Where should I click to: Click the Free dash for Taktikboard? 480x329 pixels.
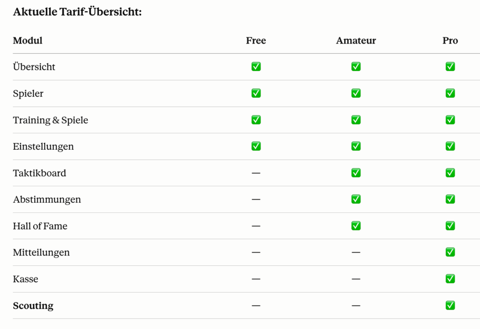click(x=256, y=173)
